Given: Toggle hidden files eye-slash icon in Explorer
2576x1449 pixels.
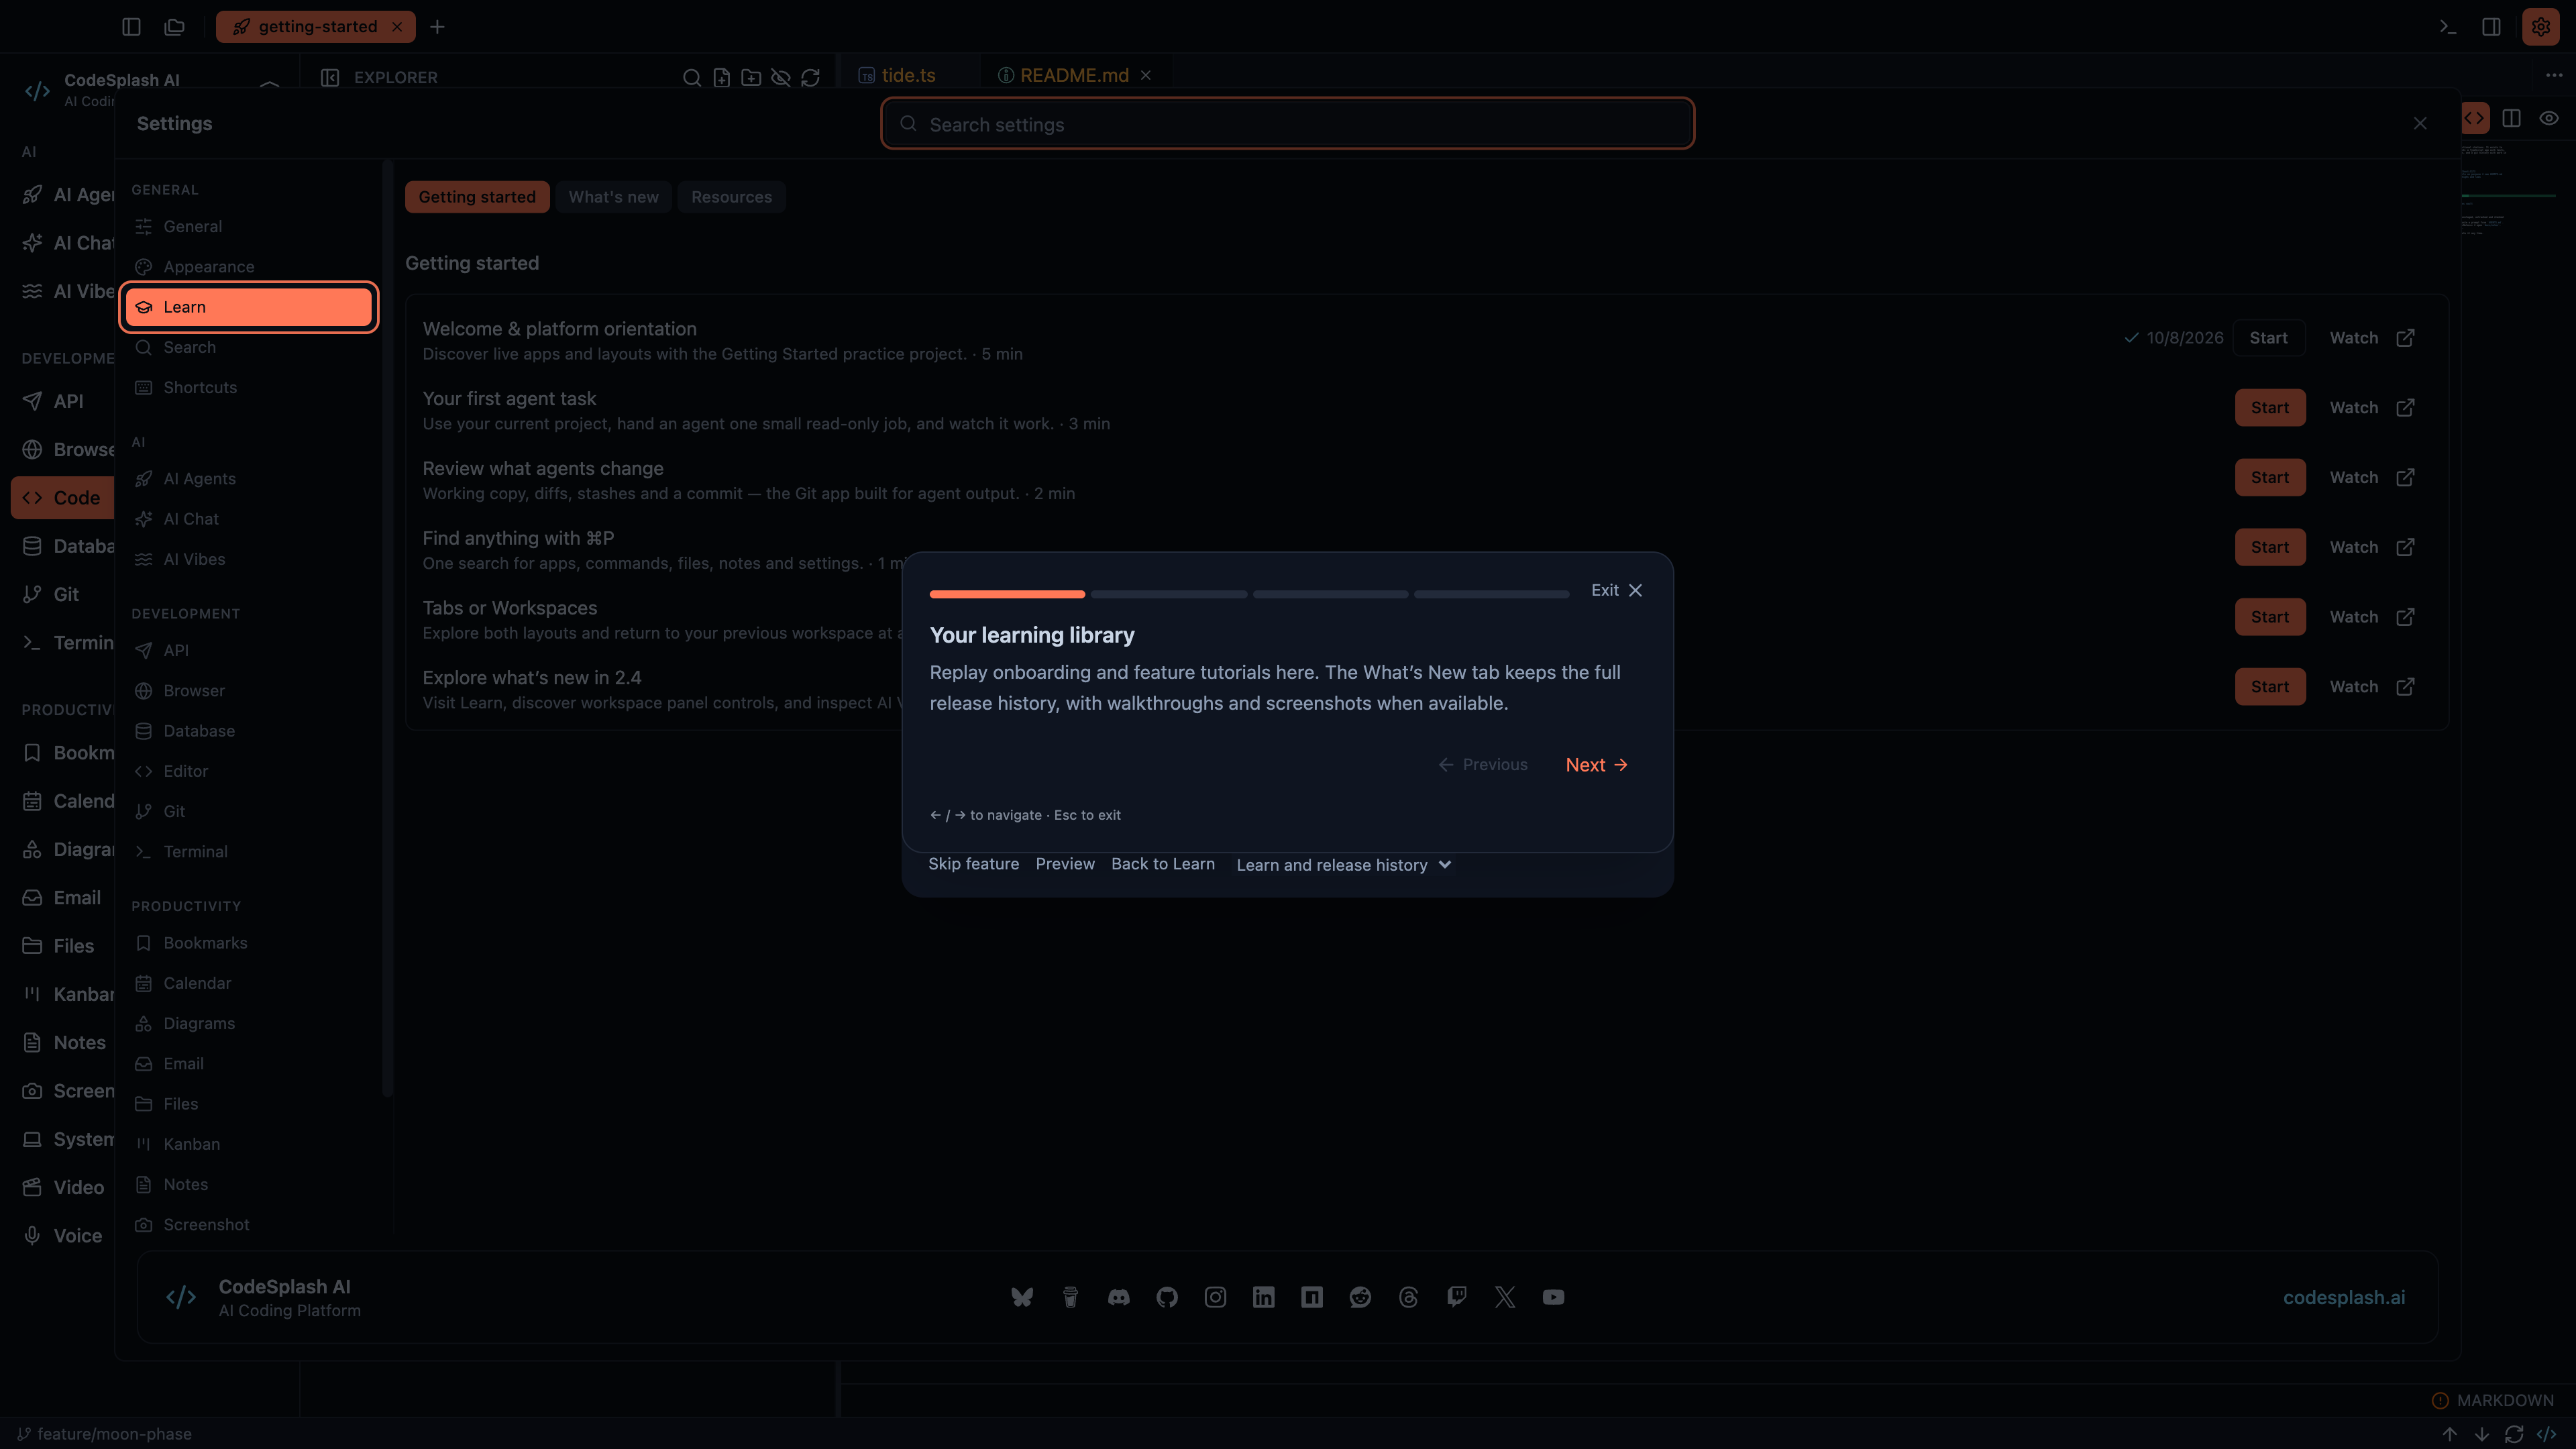Looking at the screenshot, I should pyautogui.click(x=780, y=77).
